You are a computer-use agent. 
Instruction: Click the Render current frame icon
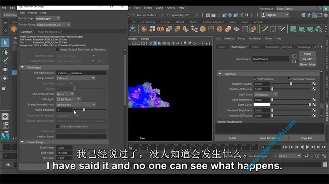tap(213, 15)
